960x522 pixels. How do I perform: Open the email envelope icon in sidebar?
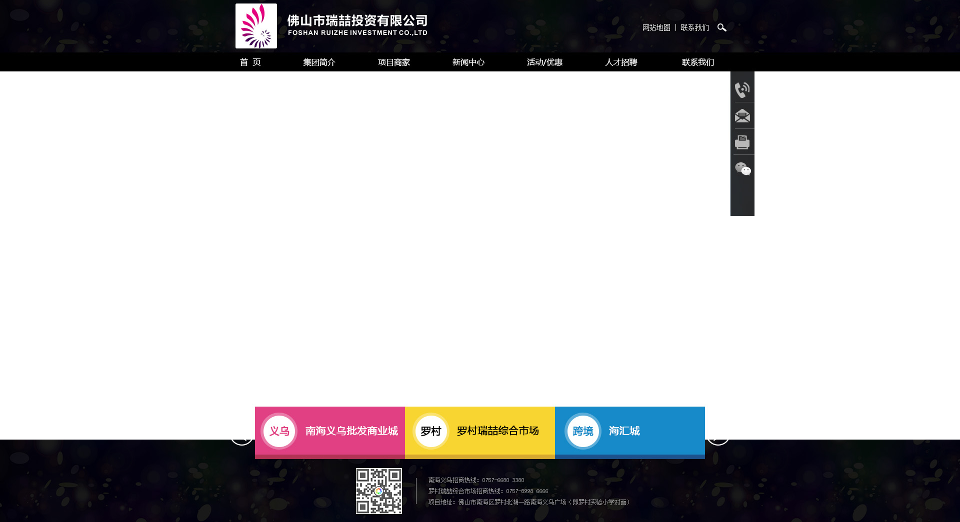742,116
